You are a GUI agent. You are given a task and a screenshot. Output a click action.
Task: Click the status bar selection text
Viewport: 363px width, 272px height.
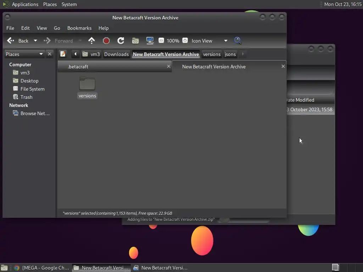[117, 213]
